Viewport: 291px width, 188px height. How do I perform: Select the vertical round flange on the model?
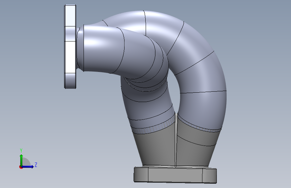[x=70, y=46]
